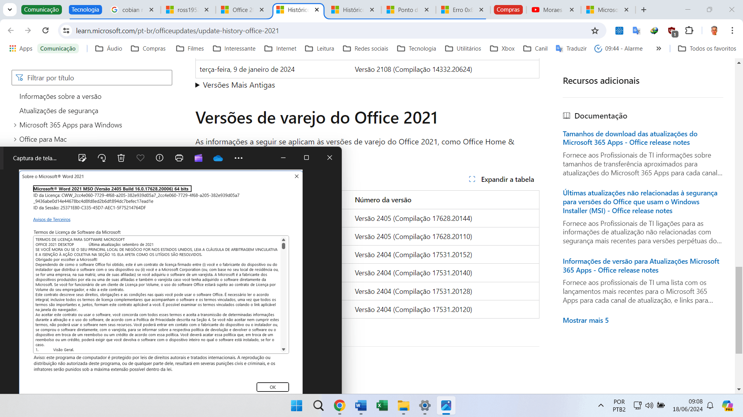This screenshot has height=417, width=743.
Task: Click Mostrar mais 5 link
Action: coord(585,320)
